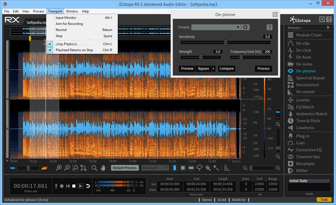This screenshot has height=205, width=336.
Task: Open the Process menu
Action: [39, 11]
